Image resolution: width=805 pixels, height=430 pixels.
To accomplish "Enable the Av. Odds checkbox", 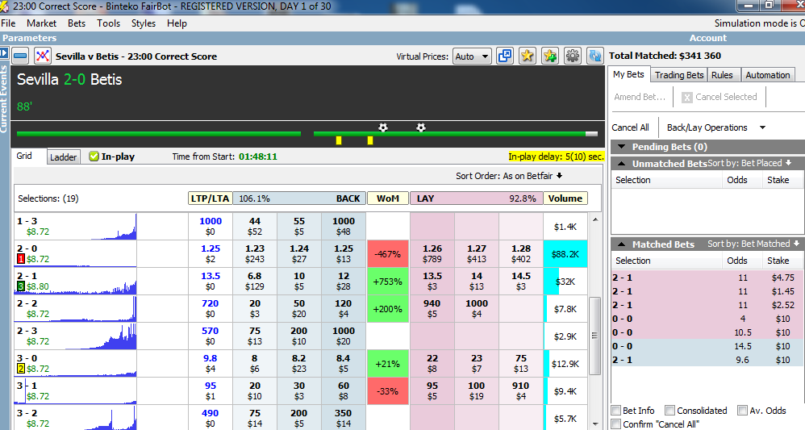I will pos(742,411).
